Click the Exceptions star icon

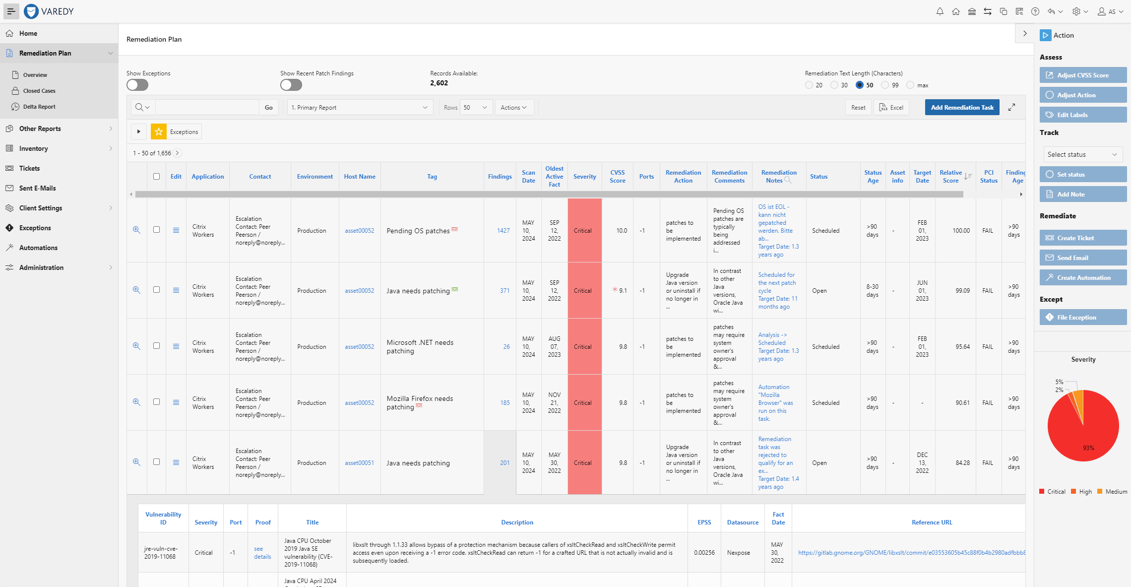click(159, 131)
